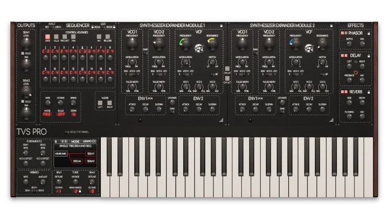Click the sequencer MODE value FWD

pos(47,114)
